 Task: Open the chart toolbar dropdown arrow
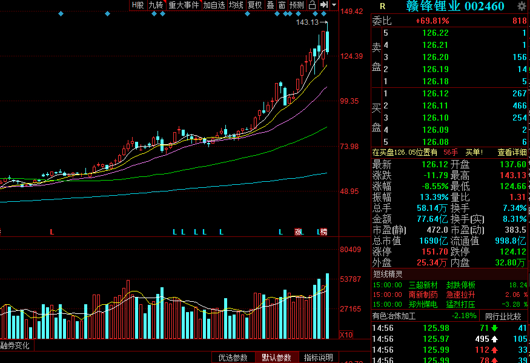pyautogui.click(x=334, y=5)
